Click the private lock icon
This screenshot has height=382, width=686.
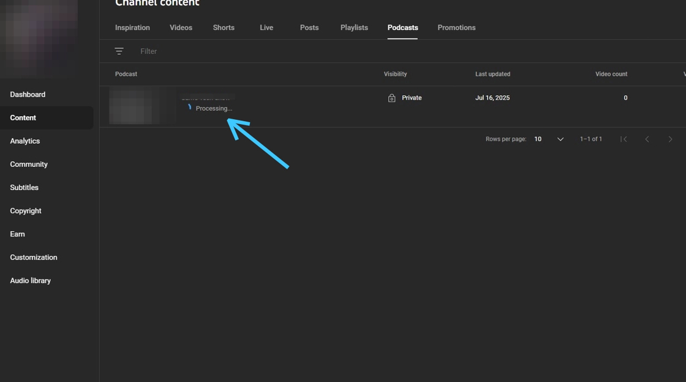[391, 98]
